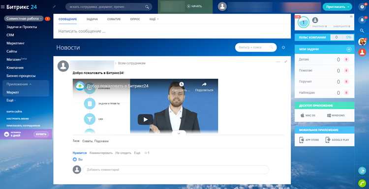Click the Подсказки tag
Screen dimensions: 369x189
(x=101, y=141)
